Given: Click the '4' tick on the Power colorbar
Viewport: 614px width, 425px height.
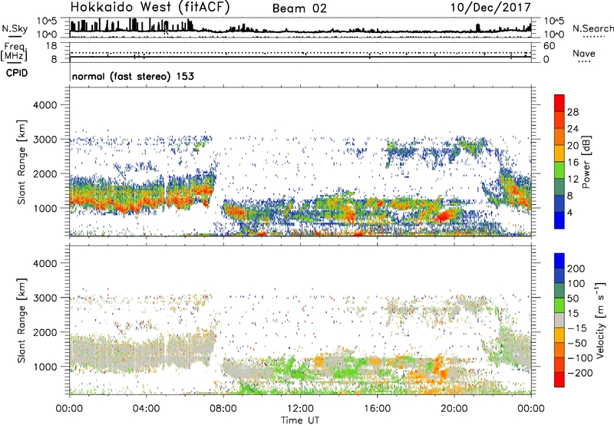Looking at the screenshot, I should pos(569,212).
